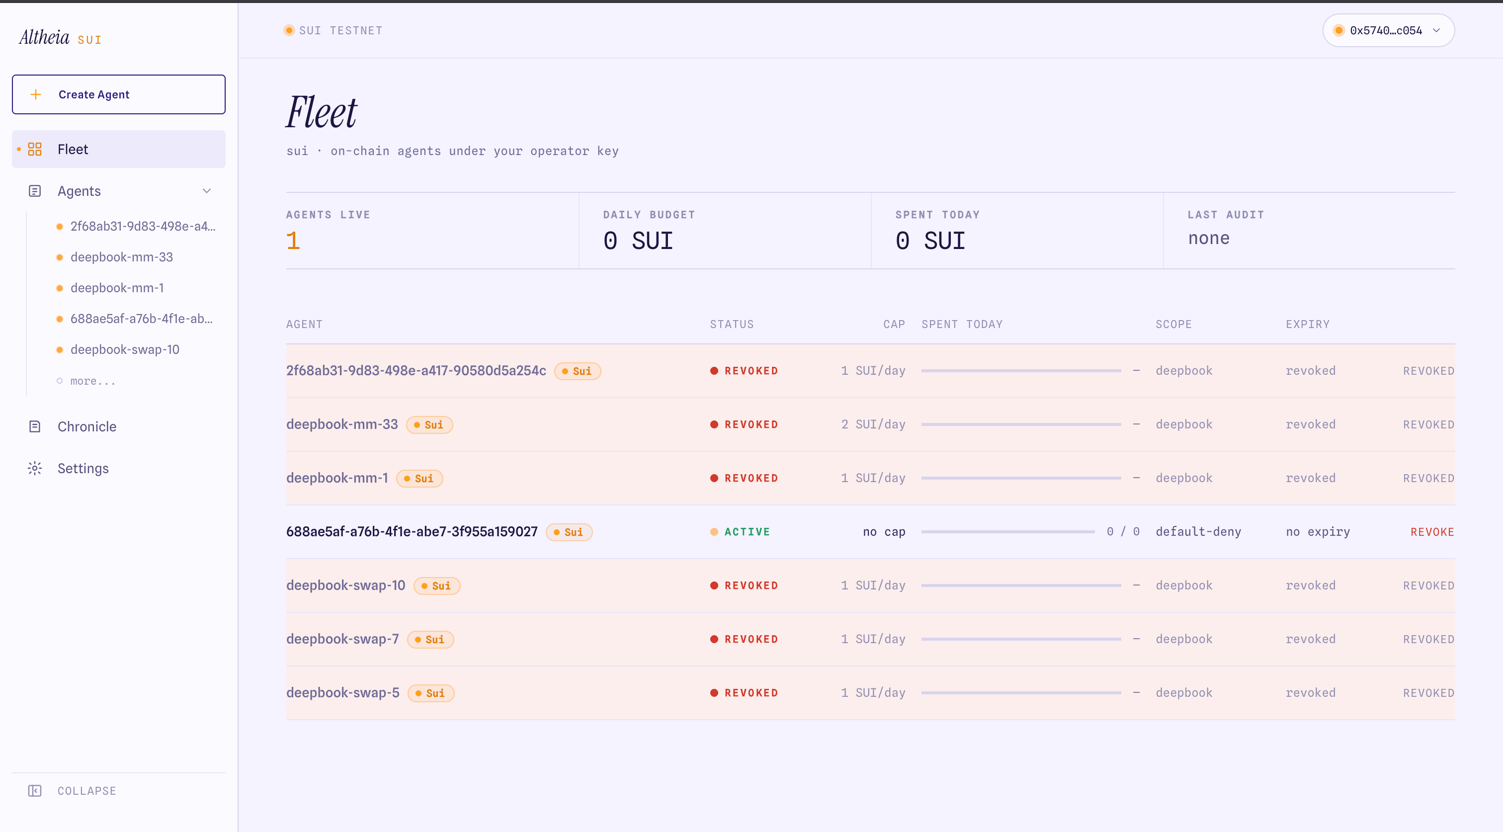Click the Sui badge on deepbook-swap-10 row
This screenshot has height=832, width=1503.
(x=436, y=586)
